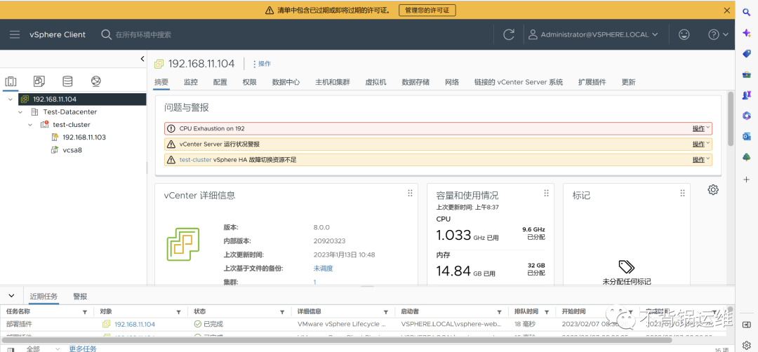Viewport: 758px width, 352px height.
Task: Open 操作 for vCenter Server health alarm
Action: pyautogui.click(x=701, y=144)
